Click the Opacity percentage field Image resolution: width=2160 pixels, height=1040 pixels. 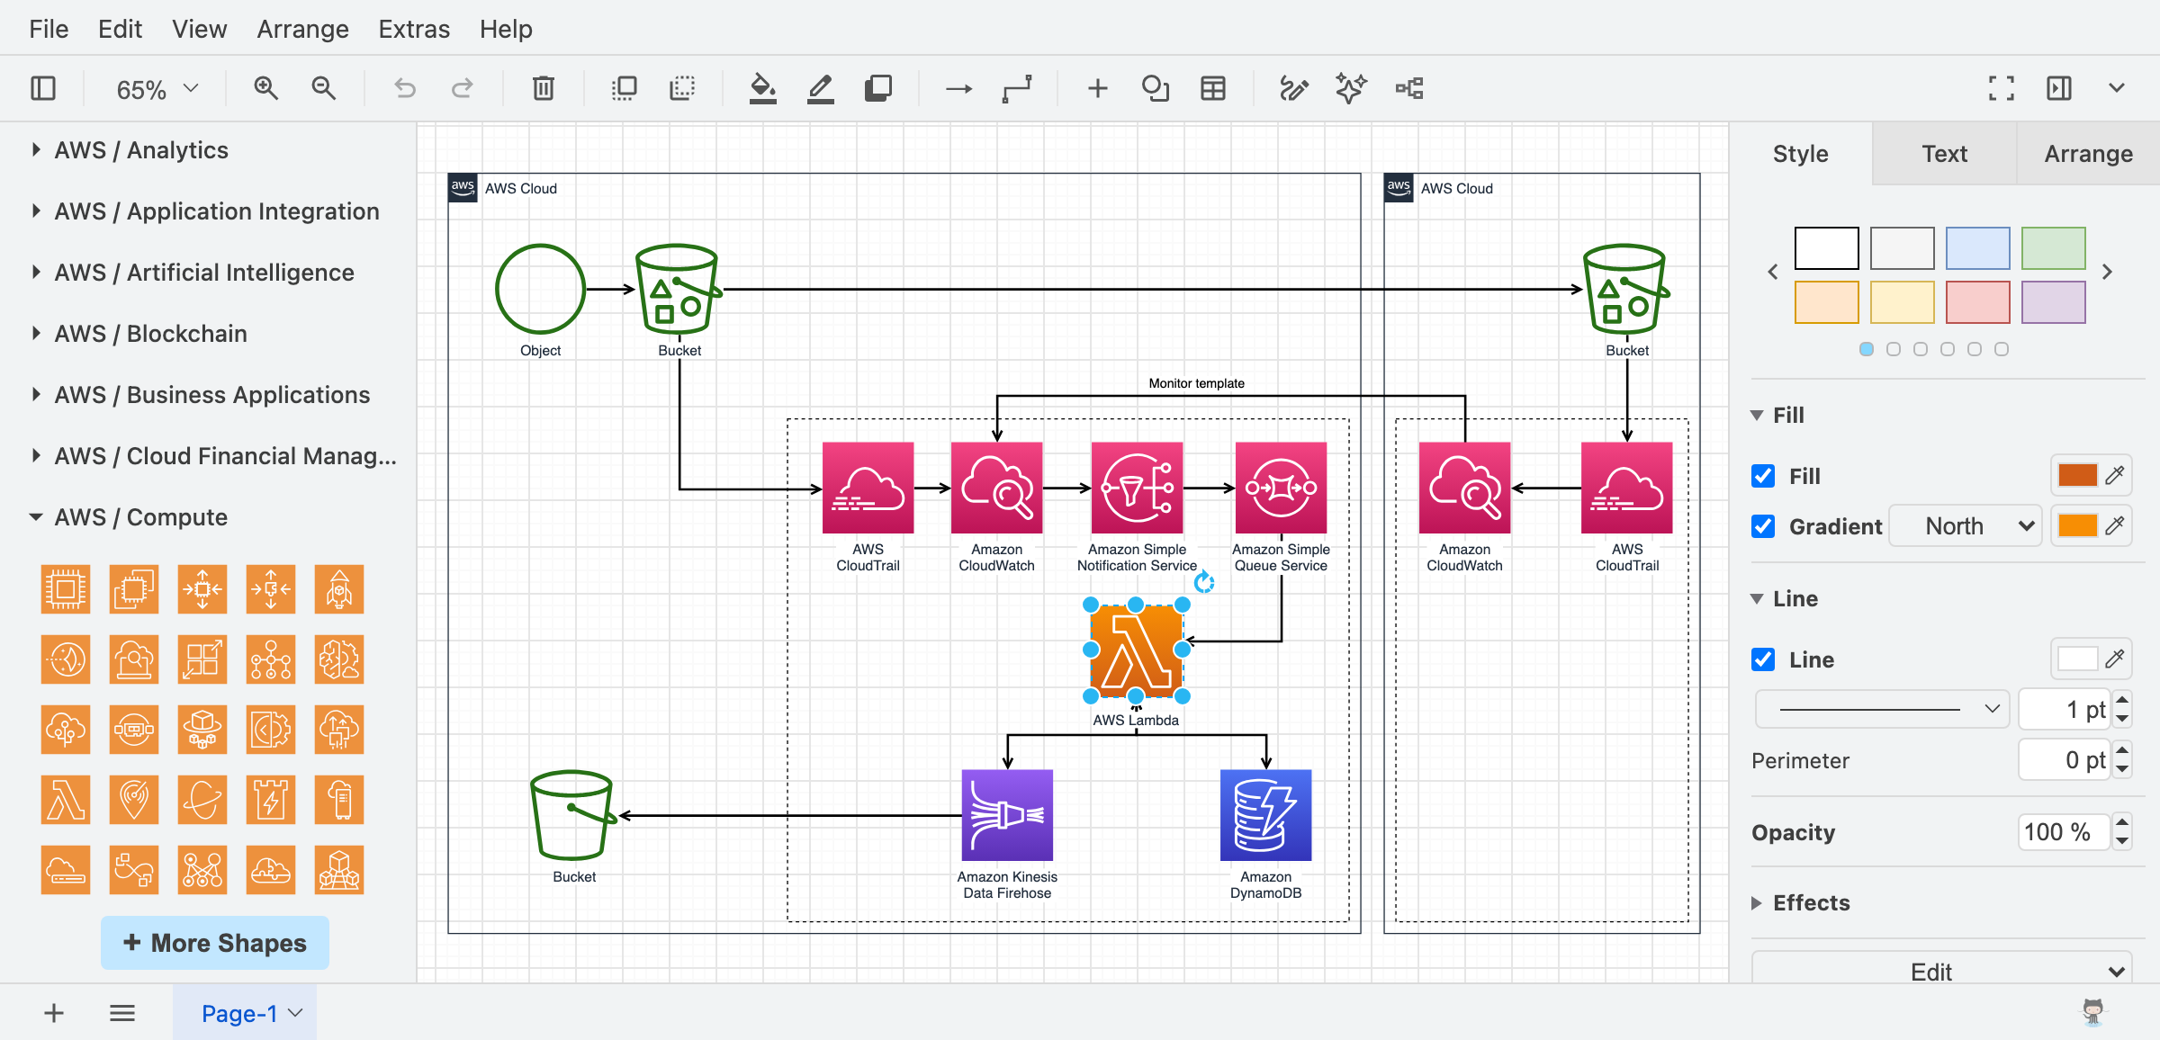[2063, 832]
